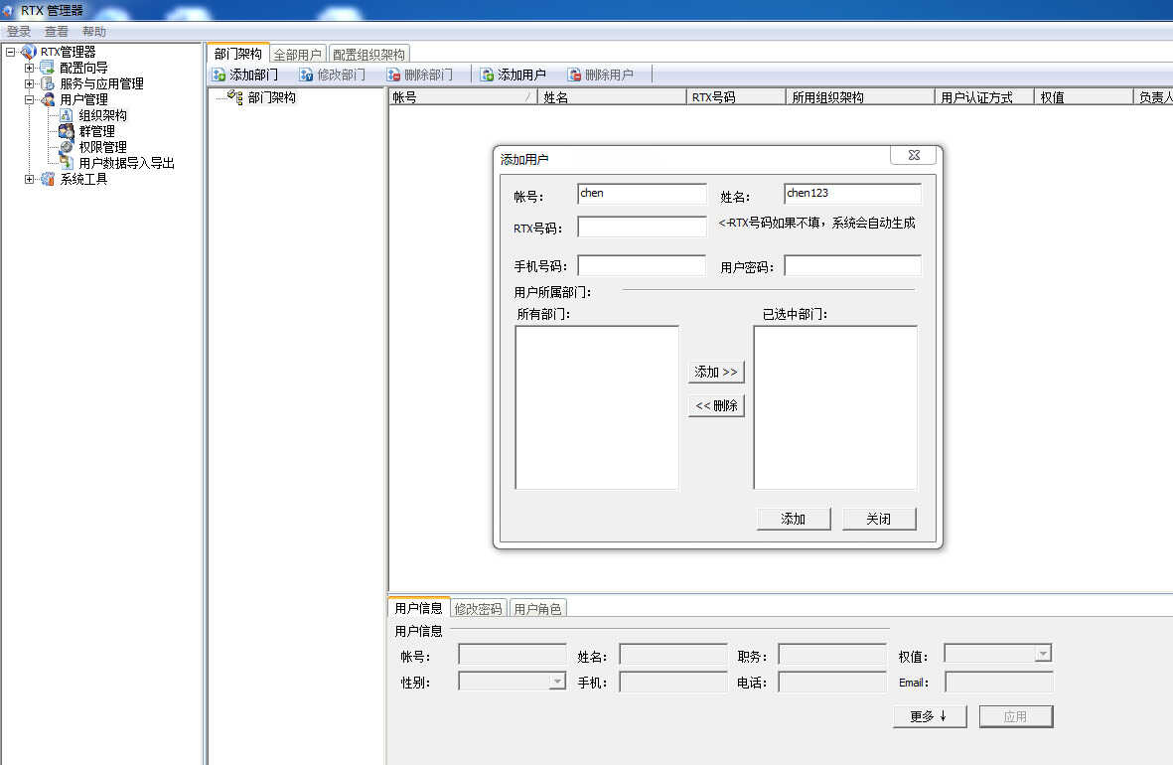1173x765 pixels.
Task: Select the 修改密码 tab
Action: pyautogui.click(x=478, y=609)
